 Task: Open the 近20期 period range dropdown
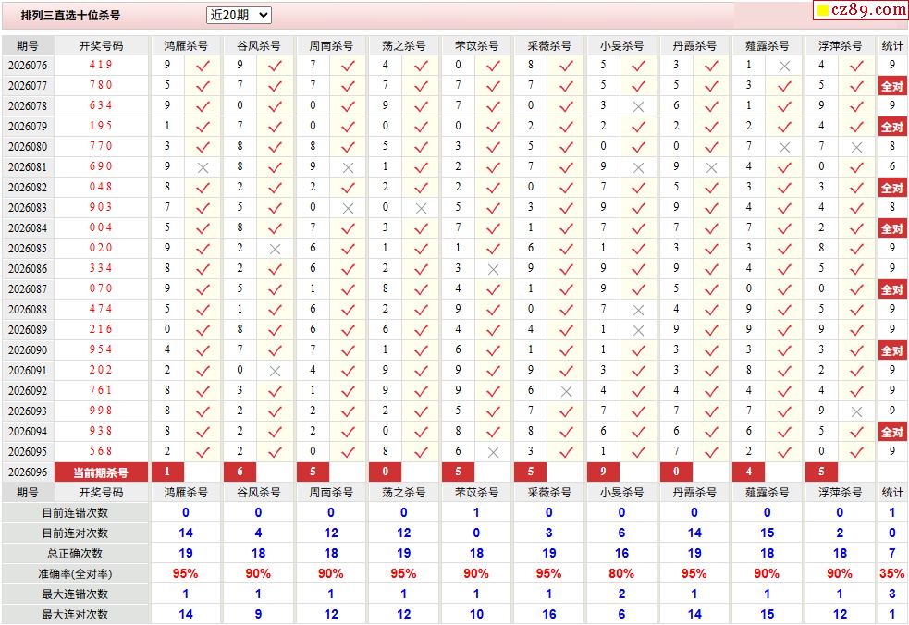pyautogui.click(x=239, y=15)
